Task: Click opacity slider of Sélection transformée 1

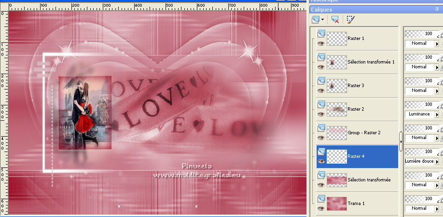Action: click(422, 57)
